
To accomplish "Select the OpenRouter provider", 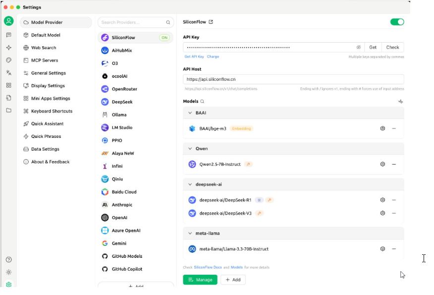I will (135, 89).
